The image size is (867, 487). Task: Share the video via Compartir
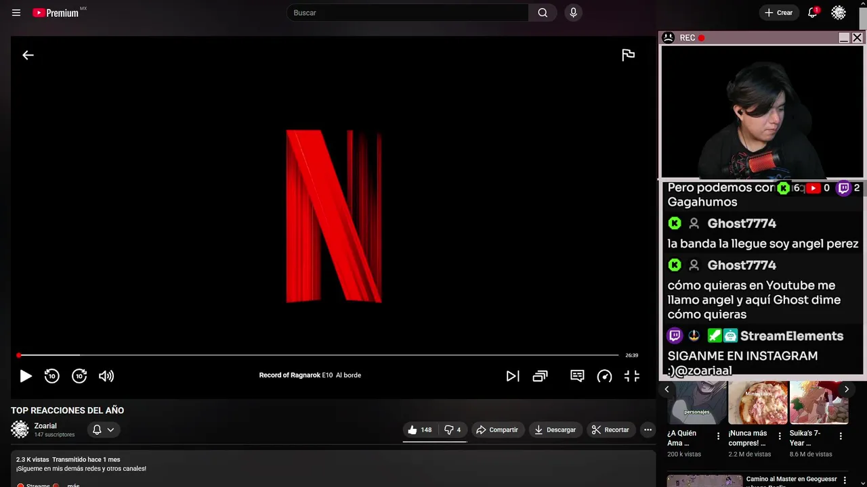[x=497, y=430]
